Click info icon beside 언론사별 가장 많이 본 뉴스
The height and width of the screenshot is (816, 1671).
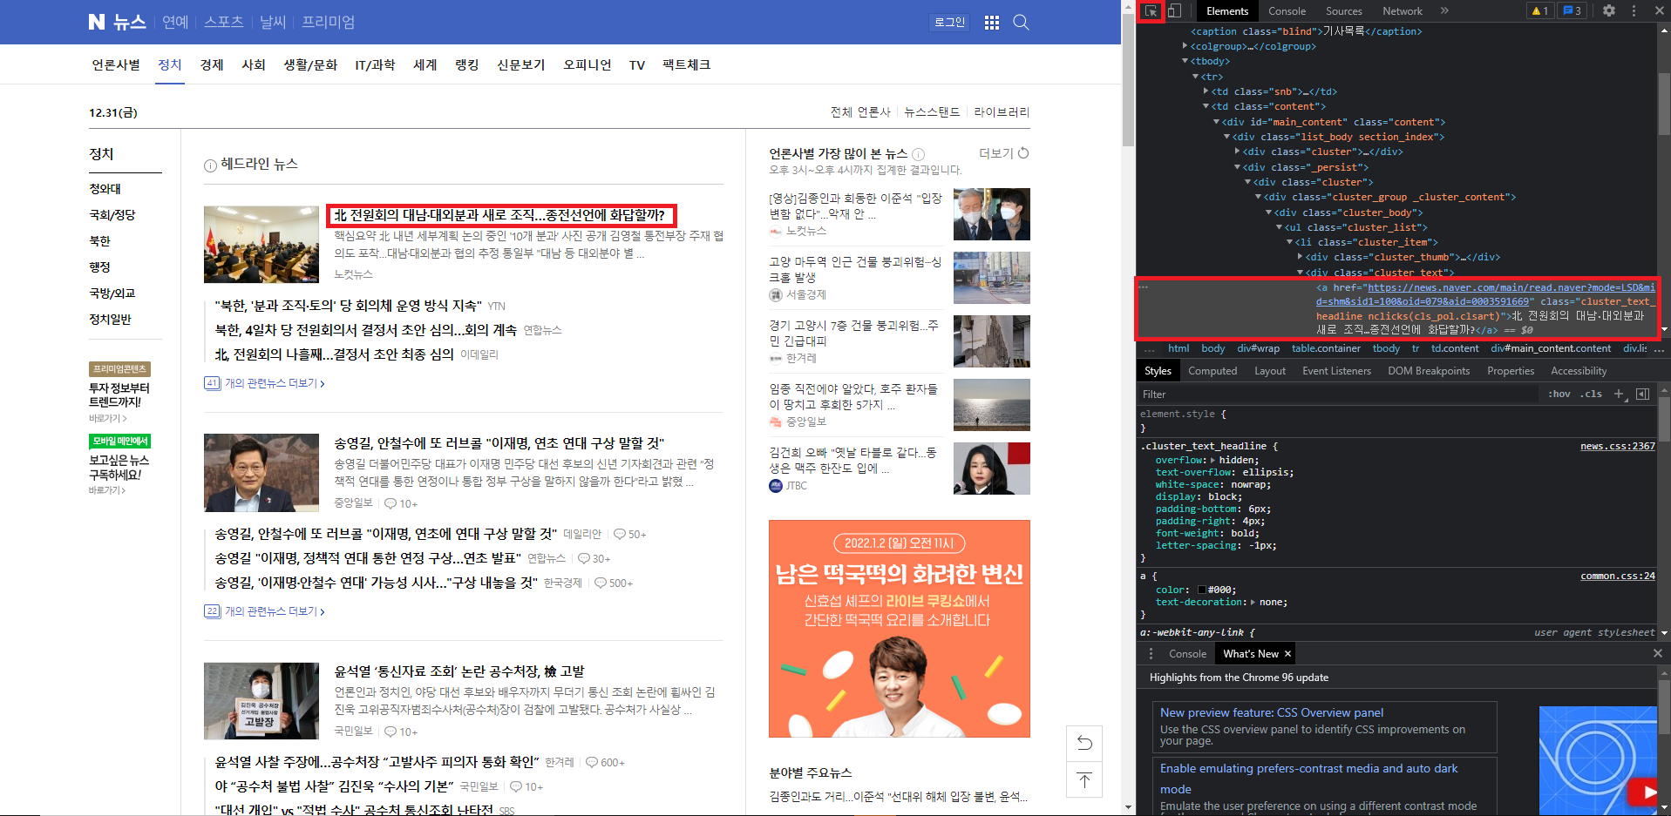[918, 154]
